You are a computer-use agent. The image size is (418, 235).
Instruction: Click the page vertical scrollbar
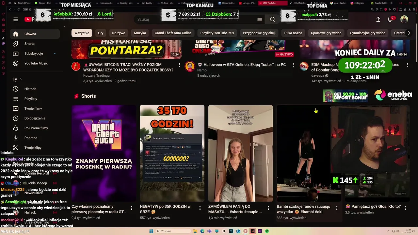click(x=416, y=42)
